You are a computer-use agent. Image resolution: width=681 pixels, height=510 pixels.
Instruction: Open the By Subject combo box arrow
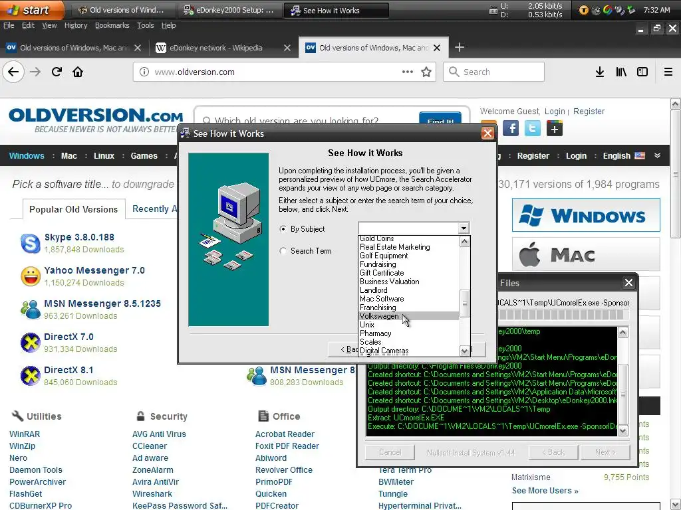click(464, 228)
